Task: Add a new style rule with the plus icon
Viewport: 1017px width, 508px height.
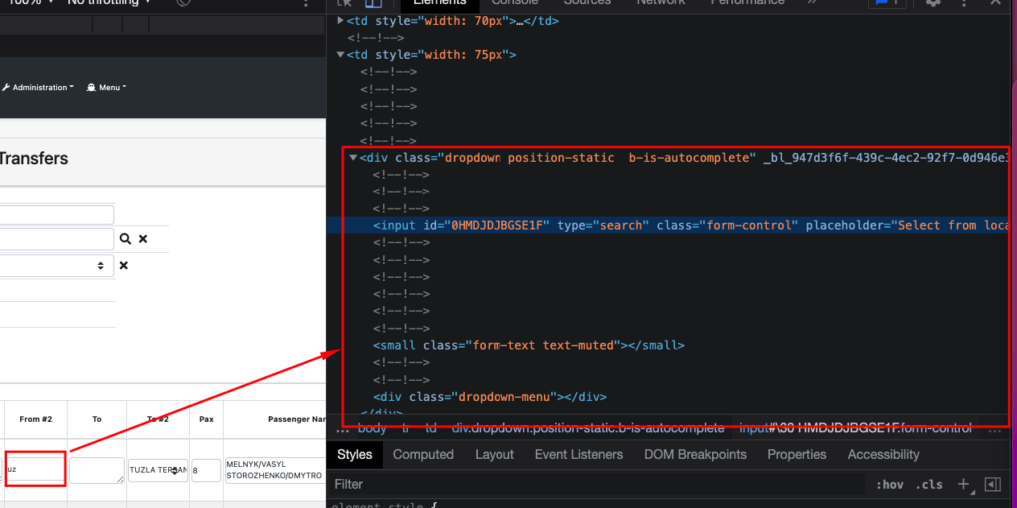Action: (964, 484)
